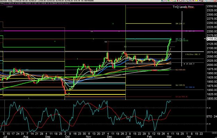This screenshot has height=138, width=217.
Task: Click the Jan month label on time axis
Action: click(x=128, y=137)
